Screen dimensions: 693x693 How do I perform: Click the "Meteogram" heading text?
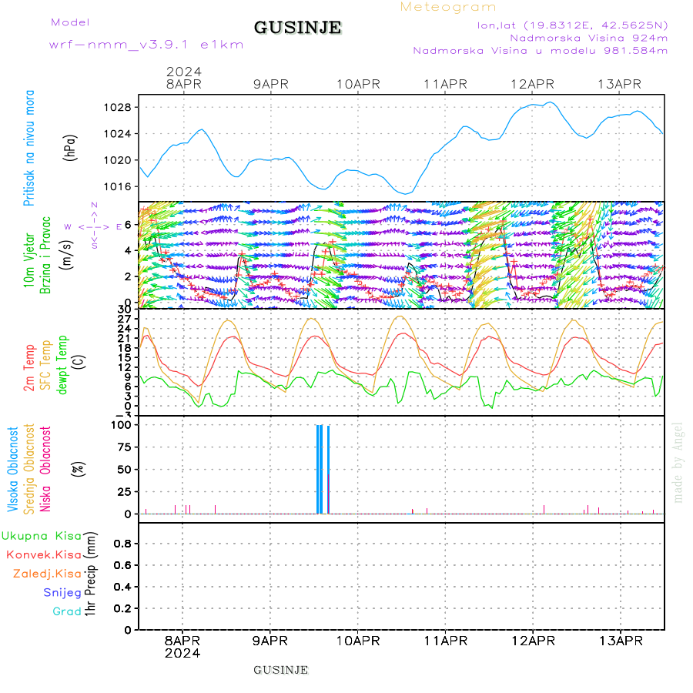tap(447, 7)
